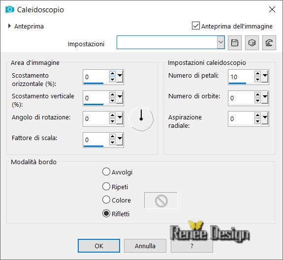
Task: Expand the Anteprima preview section
Action: (x=9, y=26)
